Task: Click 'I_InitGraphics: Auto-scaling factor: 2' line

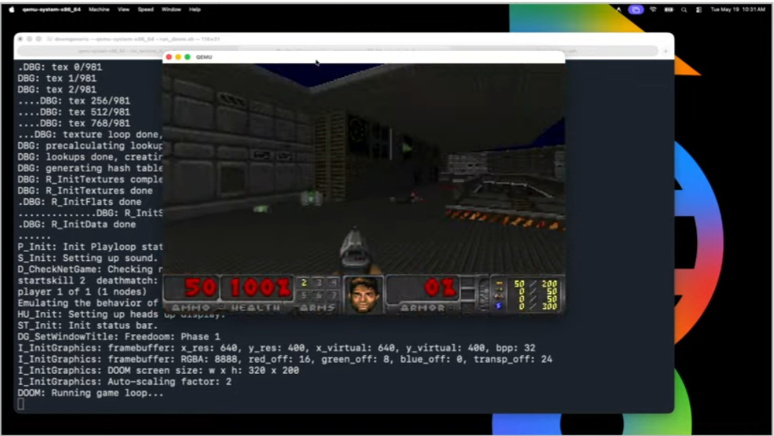Action: pyautogui.click(x=124, y=382)
